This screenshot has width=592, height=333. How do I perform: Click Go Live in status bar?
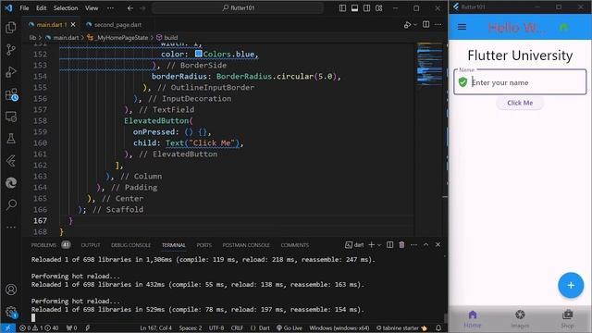click(x=290, y=327)
